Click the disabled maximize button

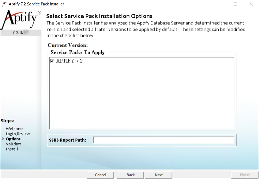tap(235, 4)
